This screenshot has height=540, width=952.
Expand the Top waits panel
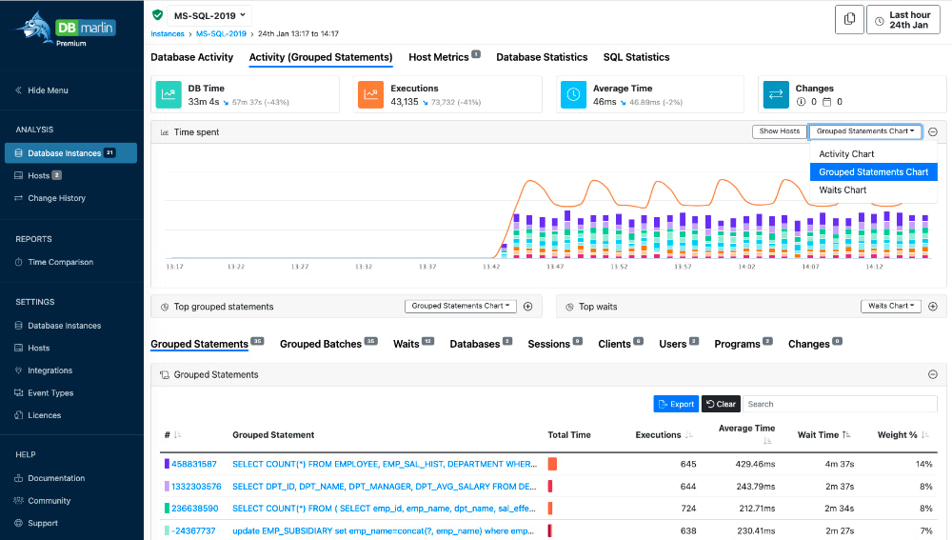(x=933, y=306)
